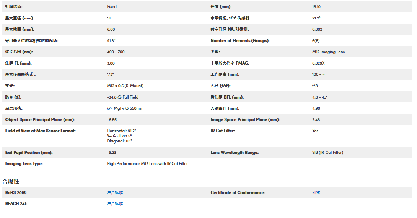Screen dimensions: 417x218
Task: Open the Certificate of Conformance 浏览 link
Action: pyautogui.click(x=316, y=193)
